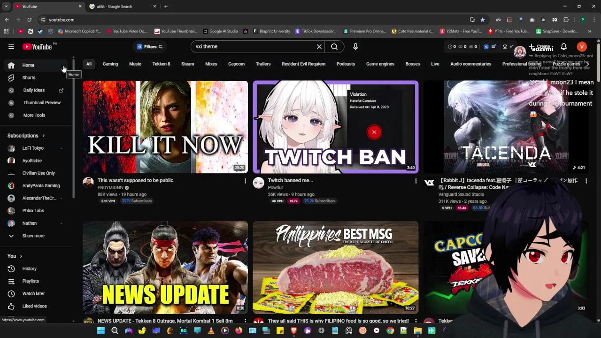601x338 pixels.
Task: Open the KILL IT NOW video thumbnail
Action: coord(165,127)
